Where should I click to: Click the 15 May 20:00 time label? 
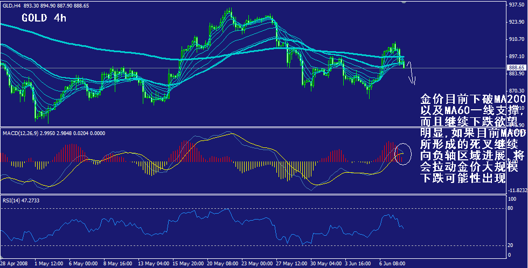click(x=187, y=263)
